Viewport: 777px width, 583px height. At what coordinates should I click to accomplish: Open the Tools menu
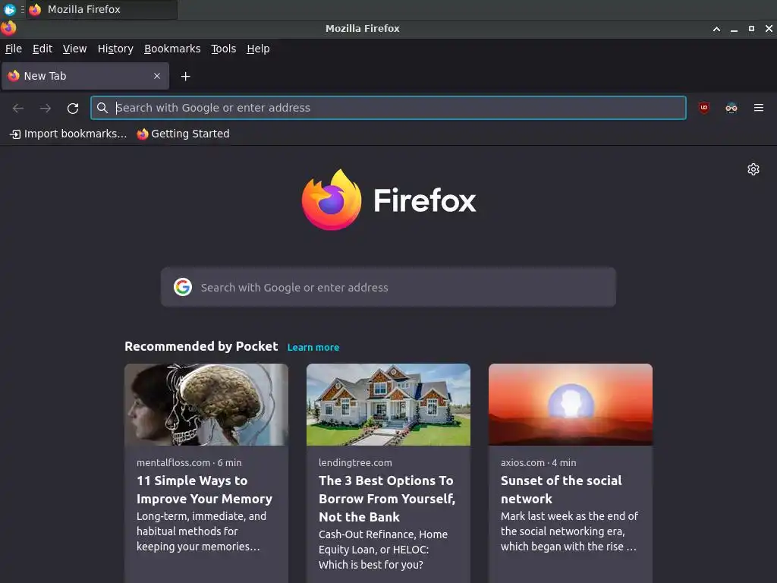224,49
